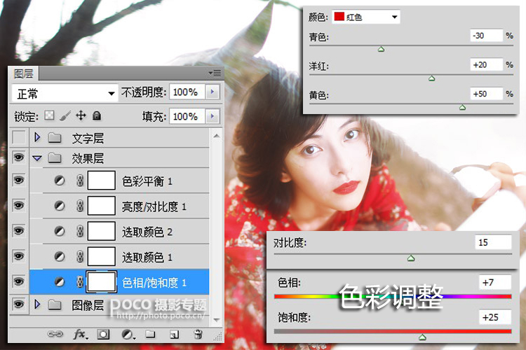Screen dimensions: 526x350
Task: Open the 颜色 dropdown showing 红色
Action: click(x=366, y=17)
